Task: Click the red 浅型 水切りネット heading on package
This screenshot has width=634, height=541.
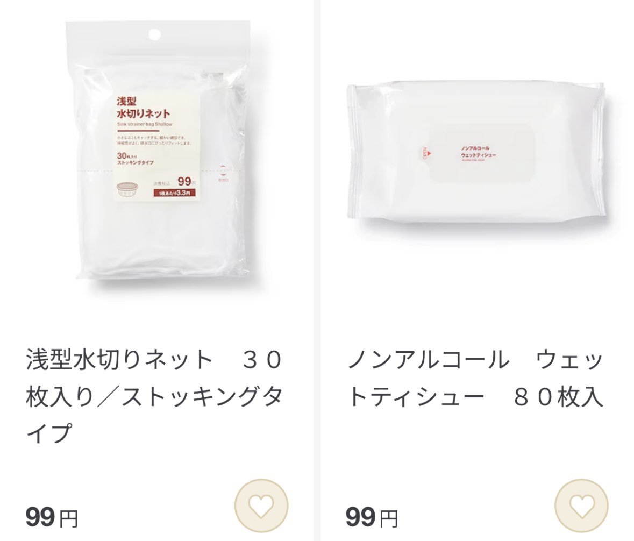Action: tap(144, 106)
